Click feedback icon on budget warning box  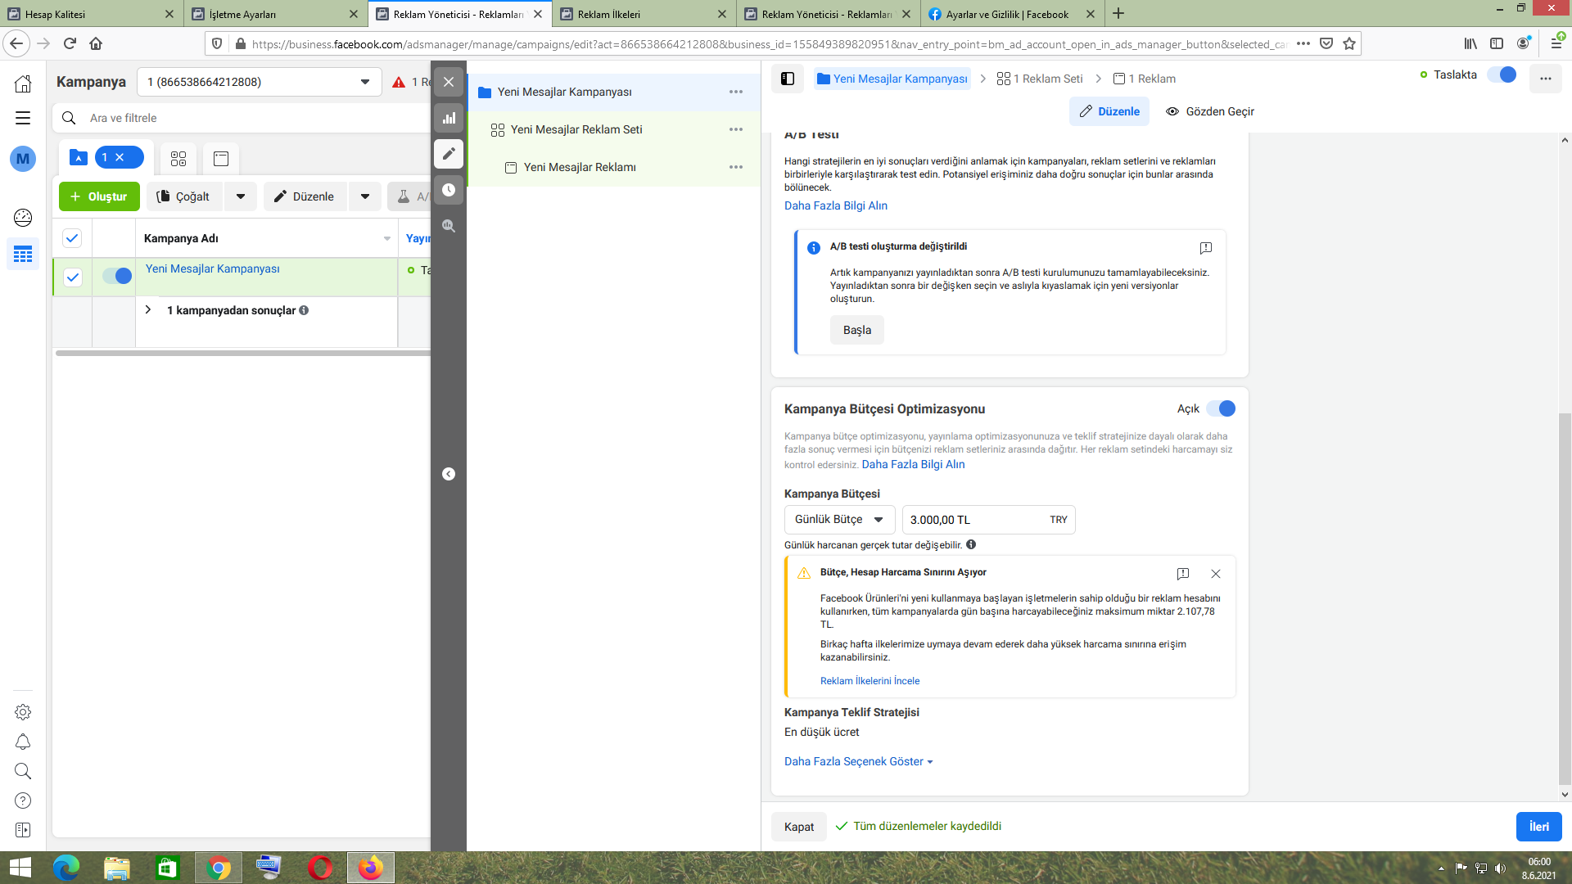[x=1182, y=574]
